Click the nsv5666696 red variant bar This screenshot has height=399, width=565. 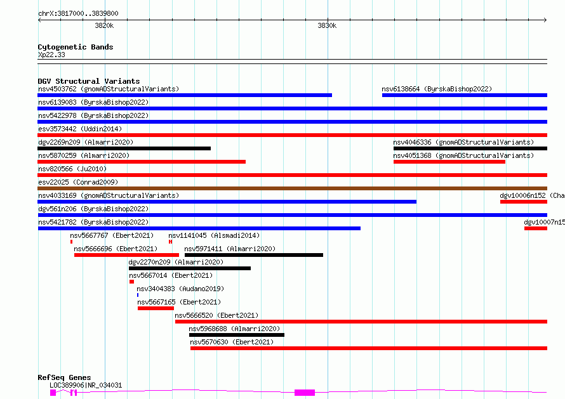[x=126, y=255]
